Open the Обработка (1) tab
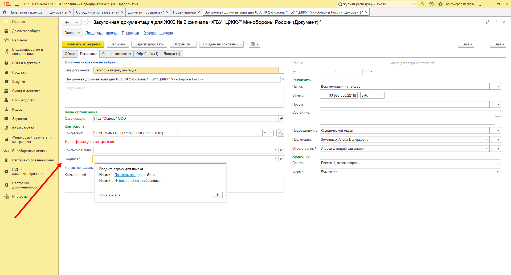The image size is (511, 275). click(x=147, y=54)
